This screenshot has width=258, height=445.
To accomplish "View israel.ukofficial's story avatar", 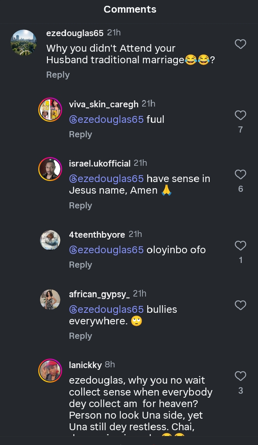I will tap(50, 169).
